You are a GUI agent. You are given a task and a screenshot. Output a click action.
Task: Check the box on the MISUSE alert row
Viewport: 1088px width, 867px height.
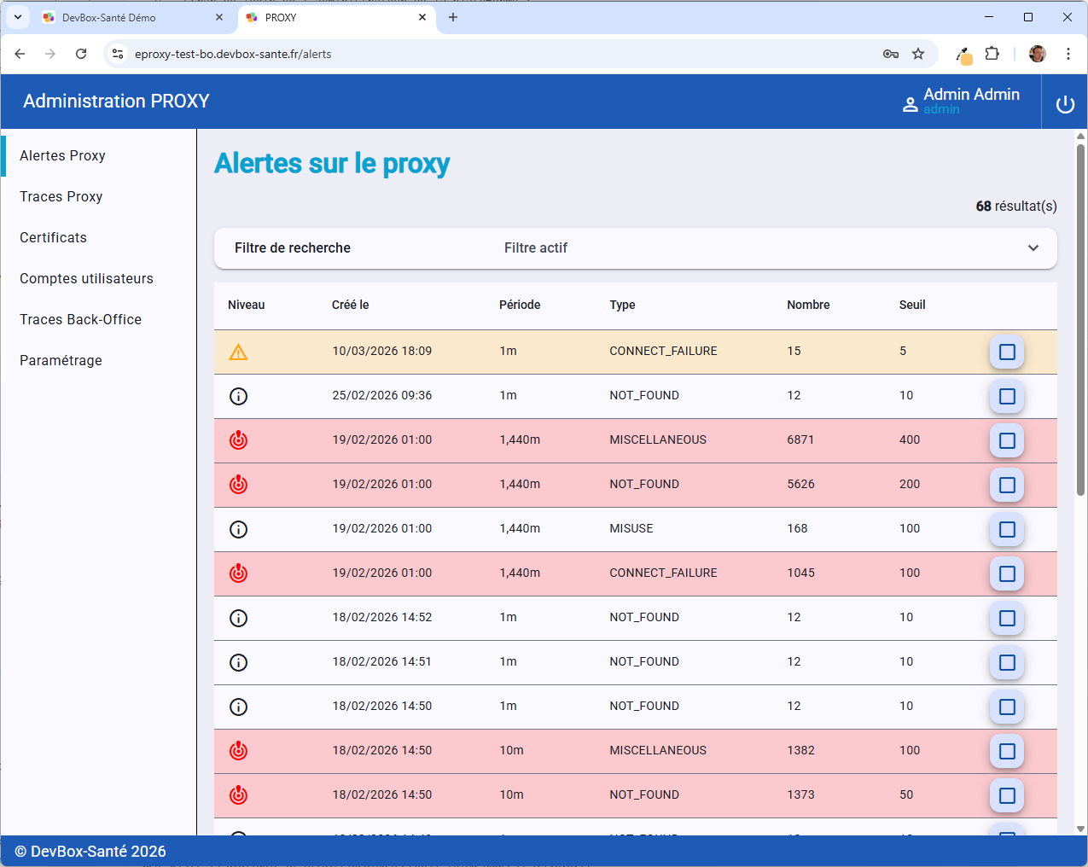(1007, 529)
